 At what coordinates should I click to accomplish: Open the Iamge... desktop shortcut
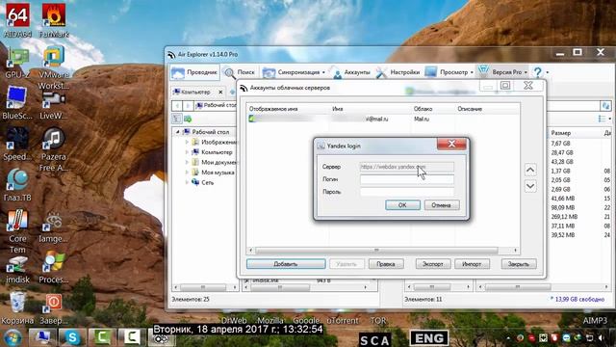click(x=54, y=227)
